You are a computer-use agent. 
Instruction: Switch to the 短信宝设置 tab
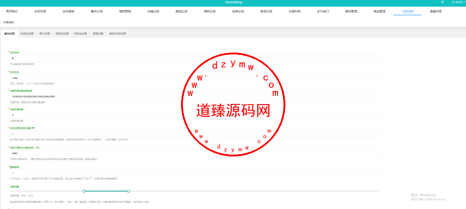point(62,34)
